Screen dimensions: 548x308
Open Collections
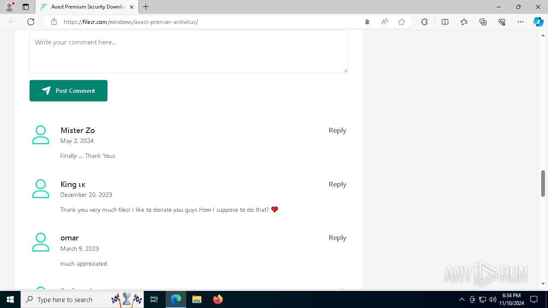click(x=483, y=22)
